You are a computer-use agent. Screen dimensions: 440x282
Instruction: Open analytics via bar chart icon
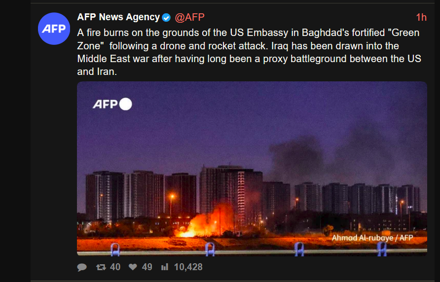(x=165, y=267)
